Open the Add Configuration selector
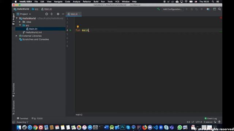The height and width of the screenshot is (131, 234). coord(172,9)
